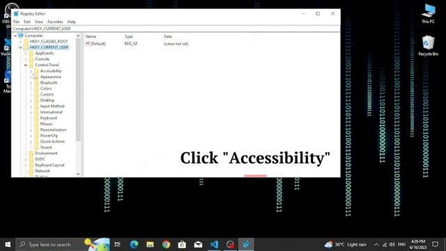
Task: Click the (Default) string value icon
Action: click(x=88, y=43)
